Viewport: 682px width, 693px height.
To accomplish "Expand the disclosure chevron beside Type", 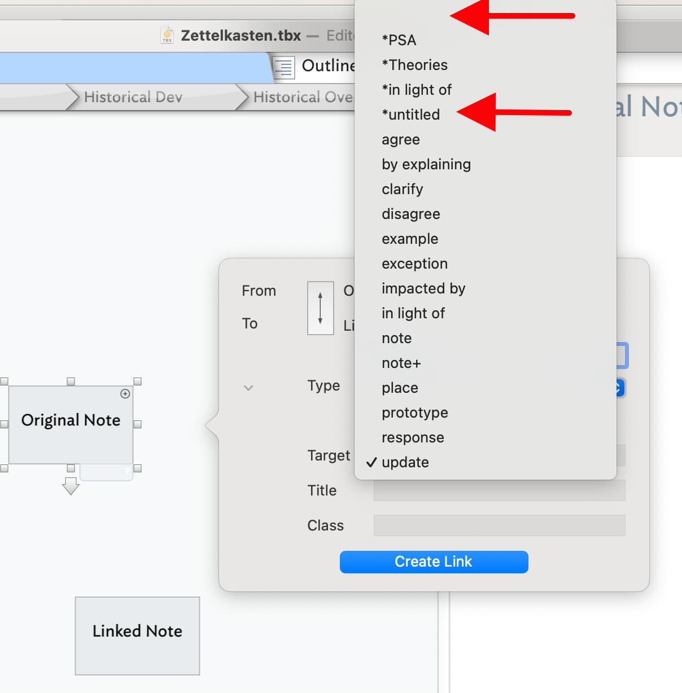I will point(248,388).
